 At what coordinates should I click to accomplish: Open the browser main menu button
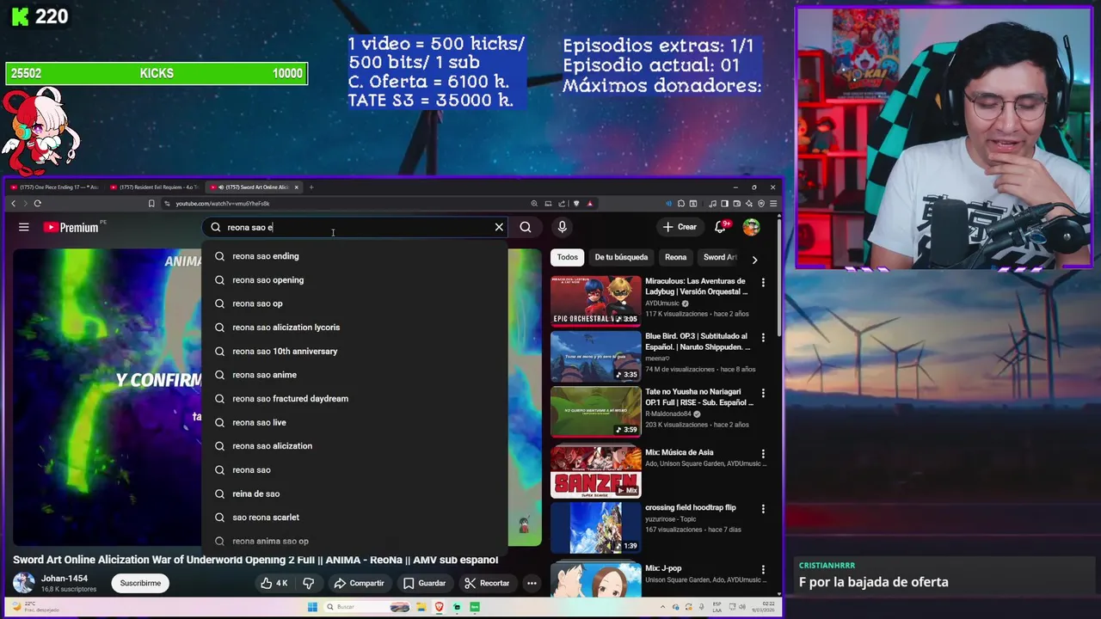(x=773, y=204)
